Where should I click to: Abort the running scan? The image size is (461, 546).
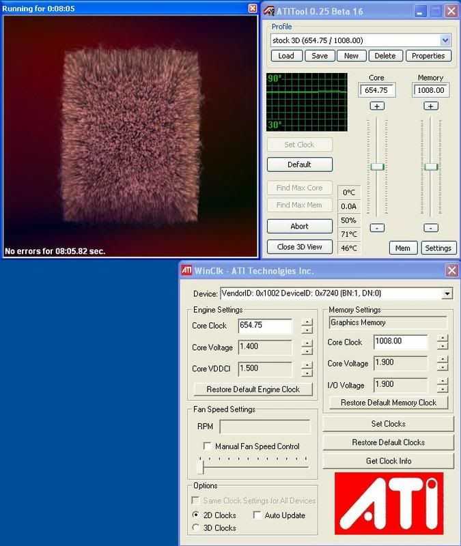300,226
